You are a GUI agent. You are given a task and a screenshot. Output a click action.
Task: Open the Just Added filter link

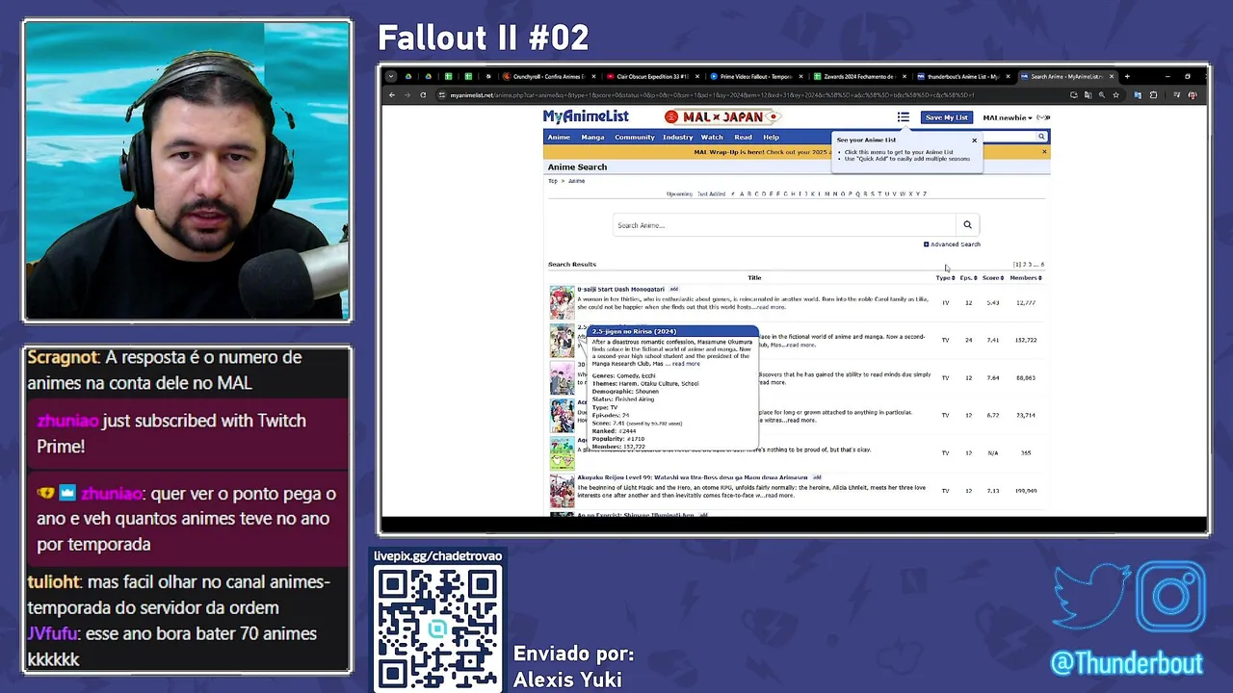pyautogui.click(x=711, y=194)
